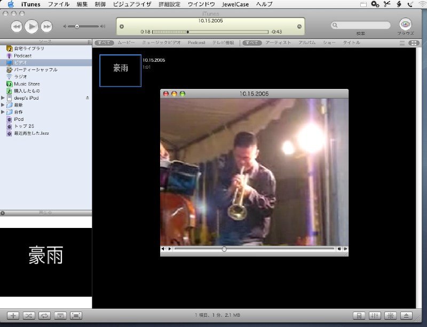The width and height of the screenshot is (427, 327).
Task: Eject deep's iPod in the sidebar
Action: (88, 98)
